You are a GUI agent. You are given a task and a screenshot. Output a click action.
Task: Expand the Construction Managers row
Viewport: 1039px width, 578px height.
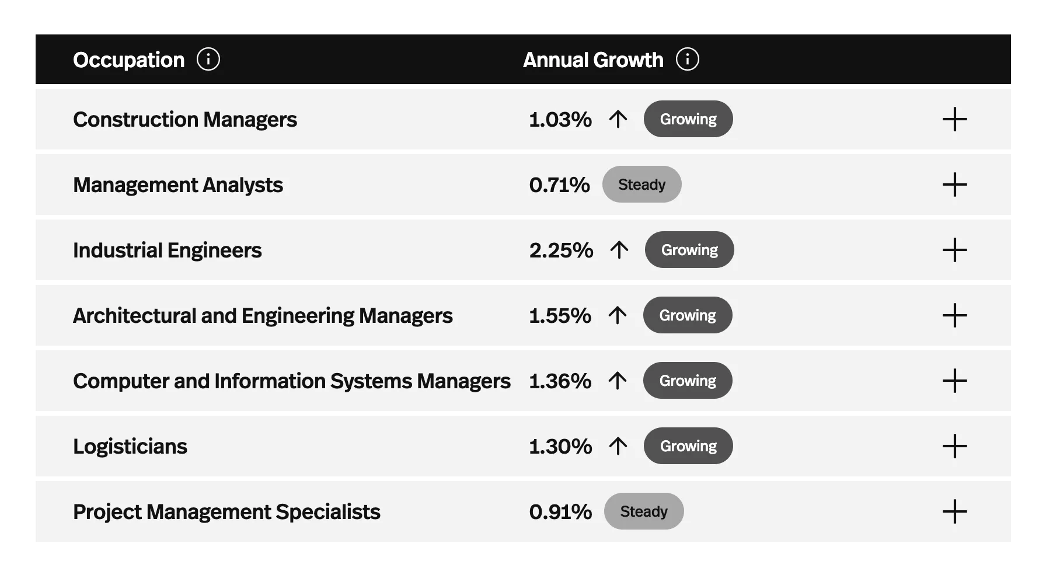[x=954, y=119]
